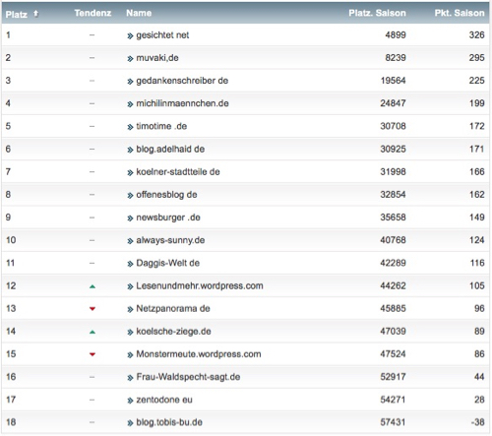Click the double-chevron icon before timotime .de
Screen dimensions: 492x436
130,127
